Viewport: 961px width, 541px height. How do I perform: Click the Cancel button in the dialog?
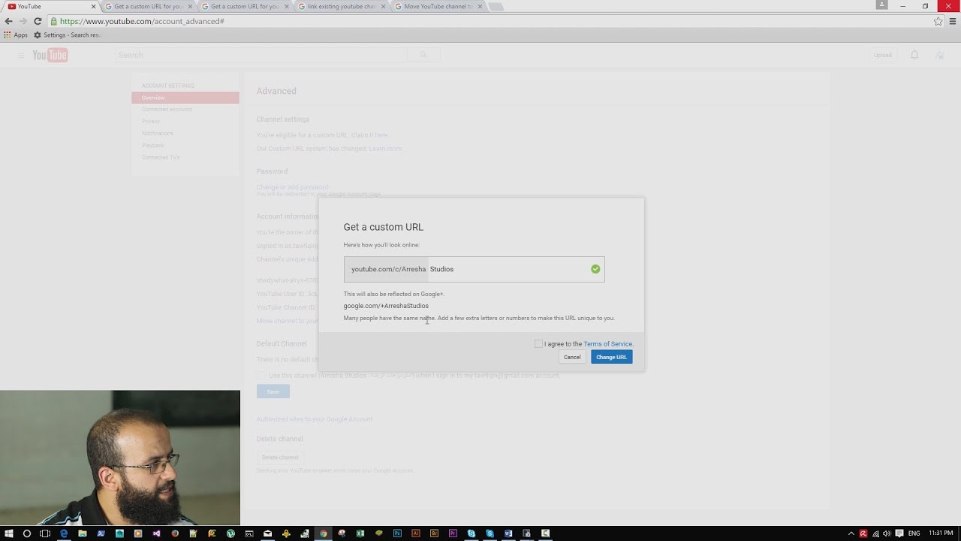(572, 357)
